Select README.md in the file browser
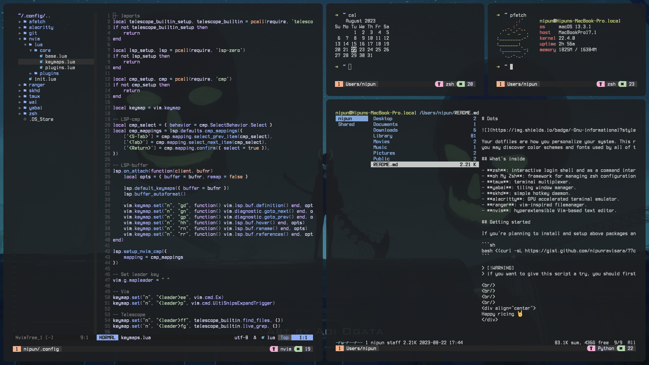649x365 pixels. click(x=385, y=165)
